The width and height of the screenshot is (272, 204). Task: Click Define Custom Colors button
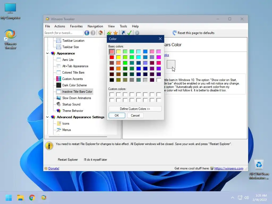135,109
